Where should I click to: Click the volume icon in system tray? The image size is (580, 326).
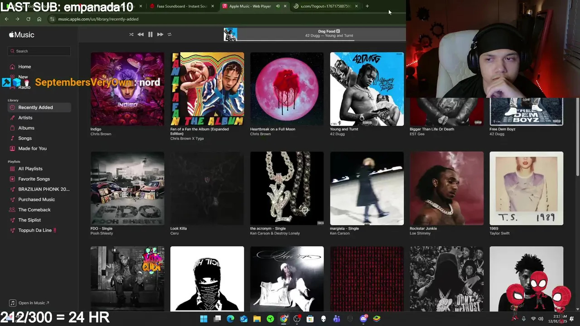coord(541,319)
